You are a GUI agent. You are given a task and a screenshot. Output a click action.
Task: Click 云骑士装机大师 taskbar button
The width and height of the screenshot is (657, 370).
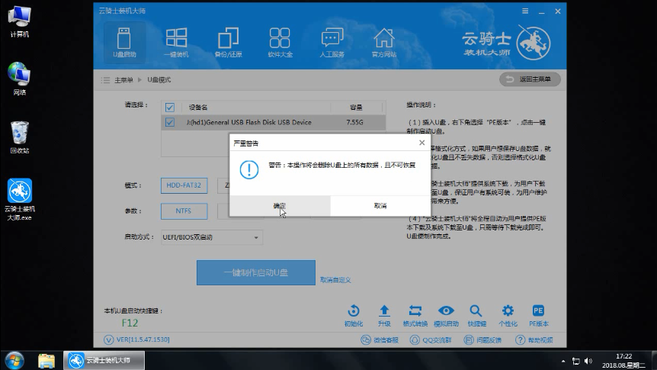104,360
